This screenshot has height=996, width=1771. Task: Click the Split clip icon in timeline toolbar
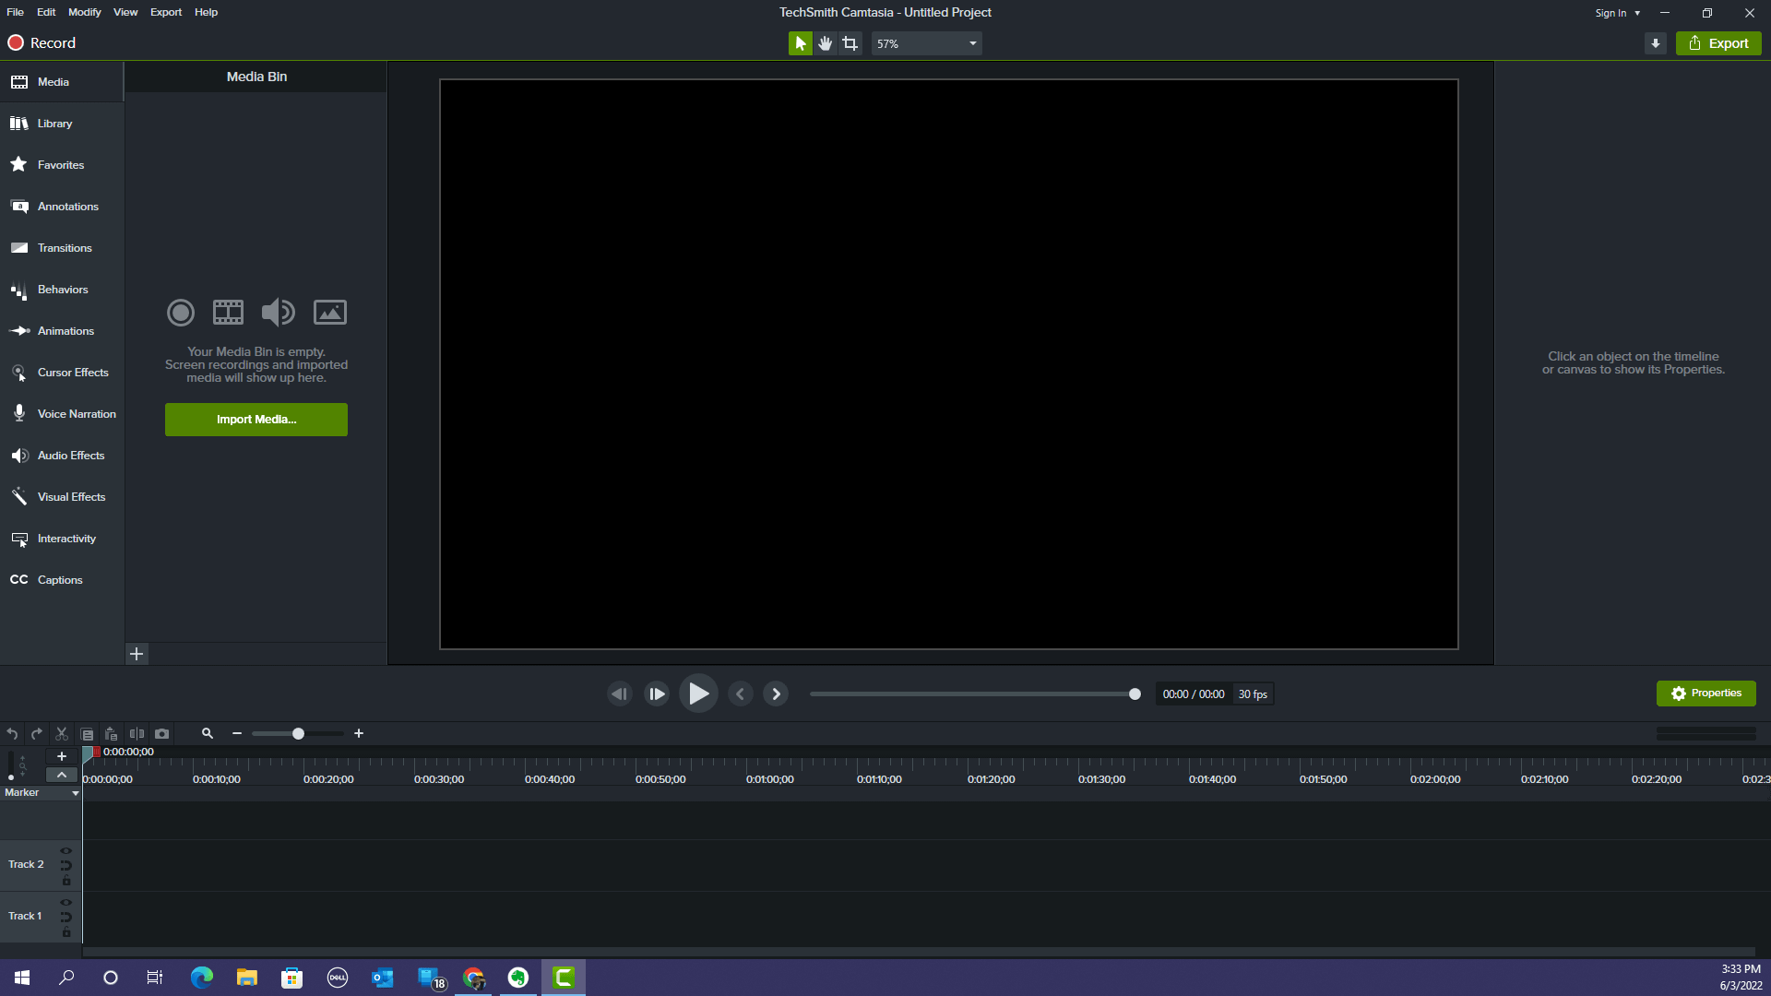[137, 734]
